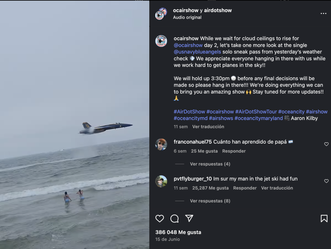This screenshot has width=331, height=249.
Task: Share the post via paper plane icon
Action: [189, 219]
